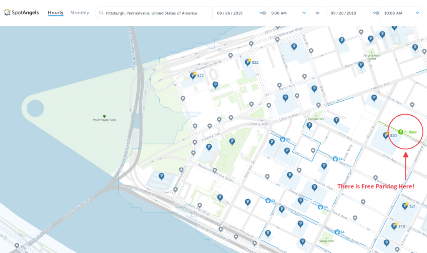This screenshot has width=427, height=253.
Task: Click the magnifier icon in the search bar
Action: (101, 12)
